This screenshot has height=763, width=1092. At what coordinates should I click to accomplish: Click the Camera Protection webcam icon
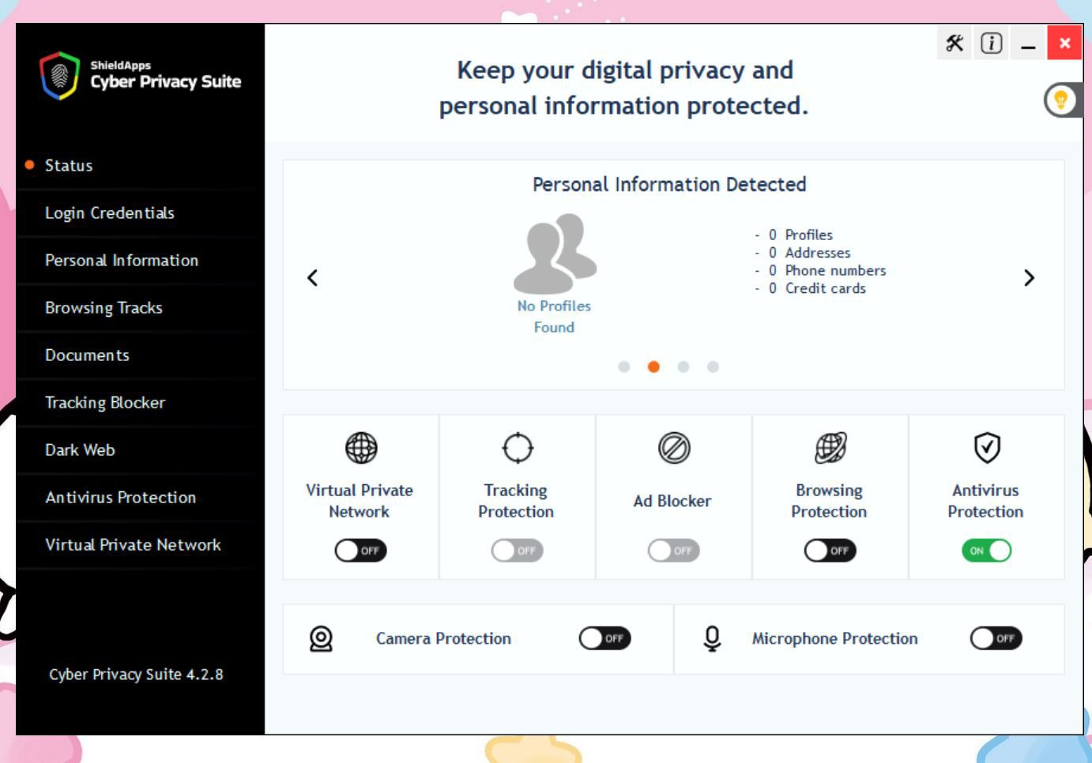[321, 638]
